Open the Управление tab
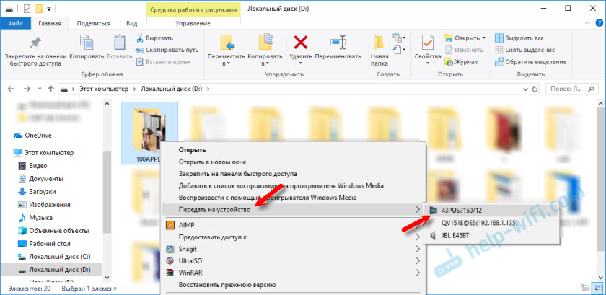The image size is (606, 295). (193, 23)
